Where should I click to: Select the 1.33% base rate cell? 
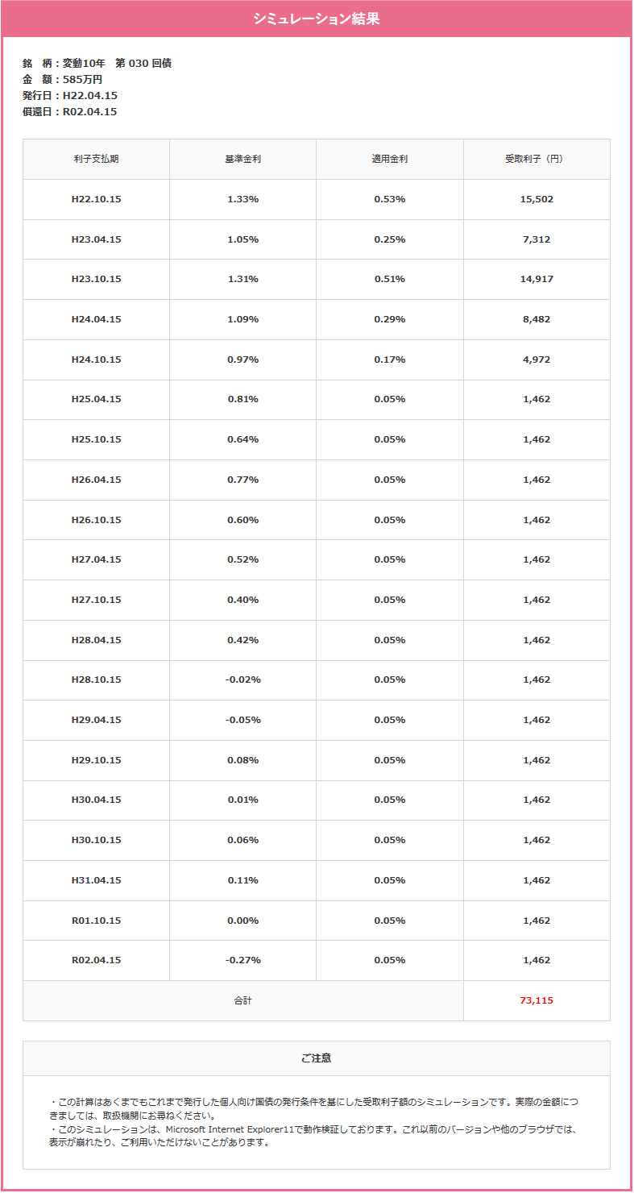tap(242, 199)
